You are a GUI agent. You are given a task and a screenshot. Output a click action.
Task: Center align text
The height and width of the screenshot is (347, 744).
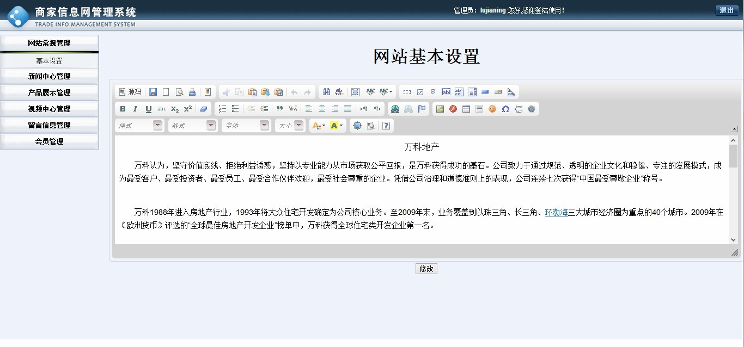pos(322,109)
